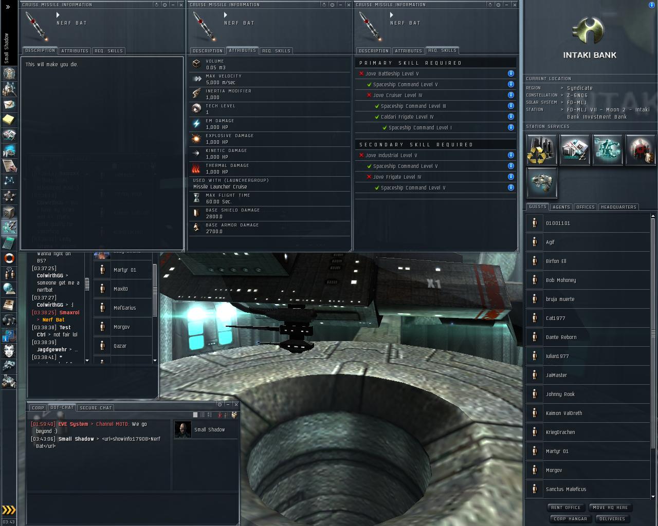
Task: Open the mail envelope icon
Action: (x=9, y=105)
